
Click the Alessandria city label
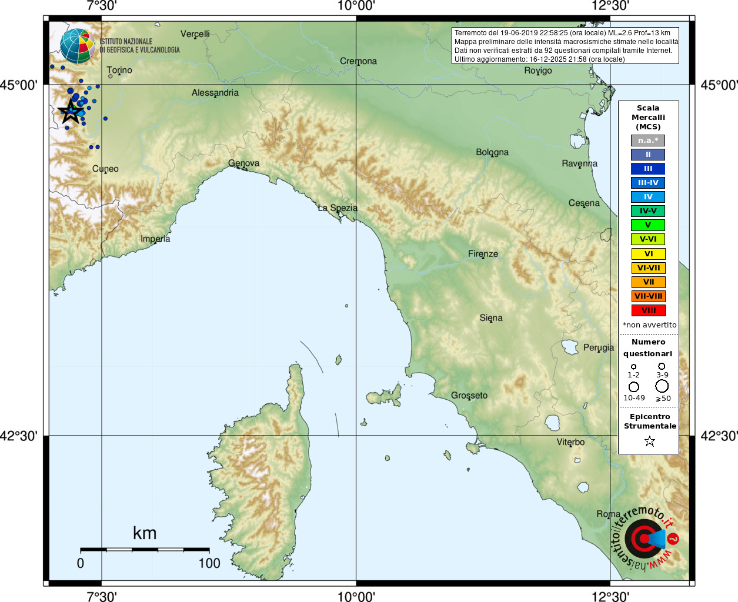(x=215, y=93)
